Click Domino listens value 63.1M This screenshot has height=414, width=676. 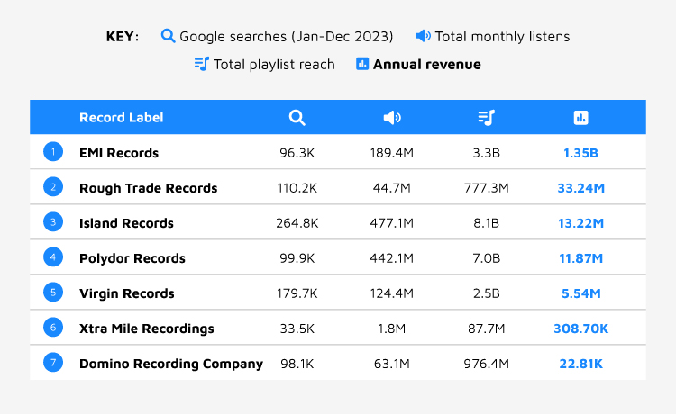(392, 364)
